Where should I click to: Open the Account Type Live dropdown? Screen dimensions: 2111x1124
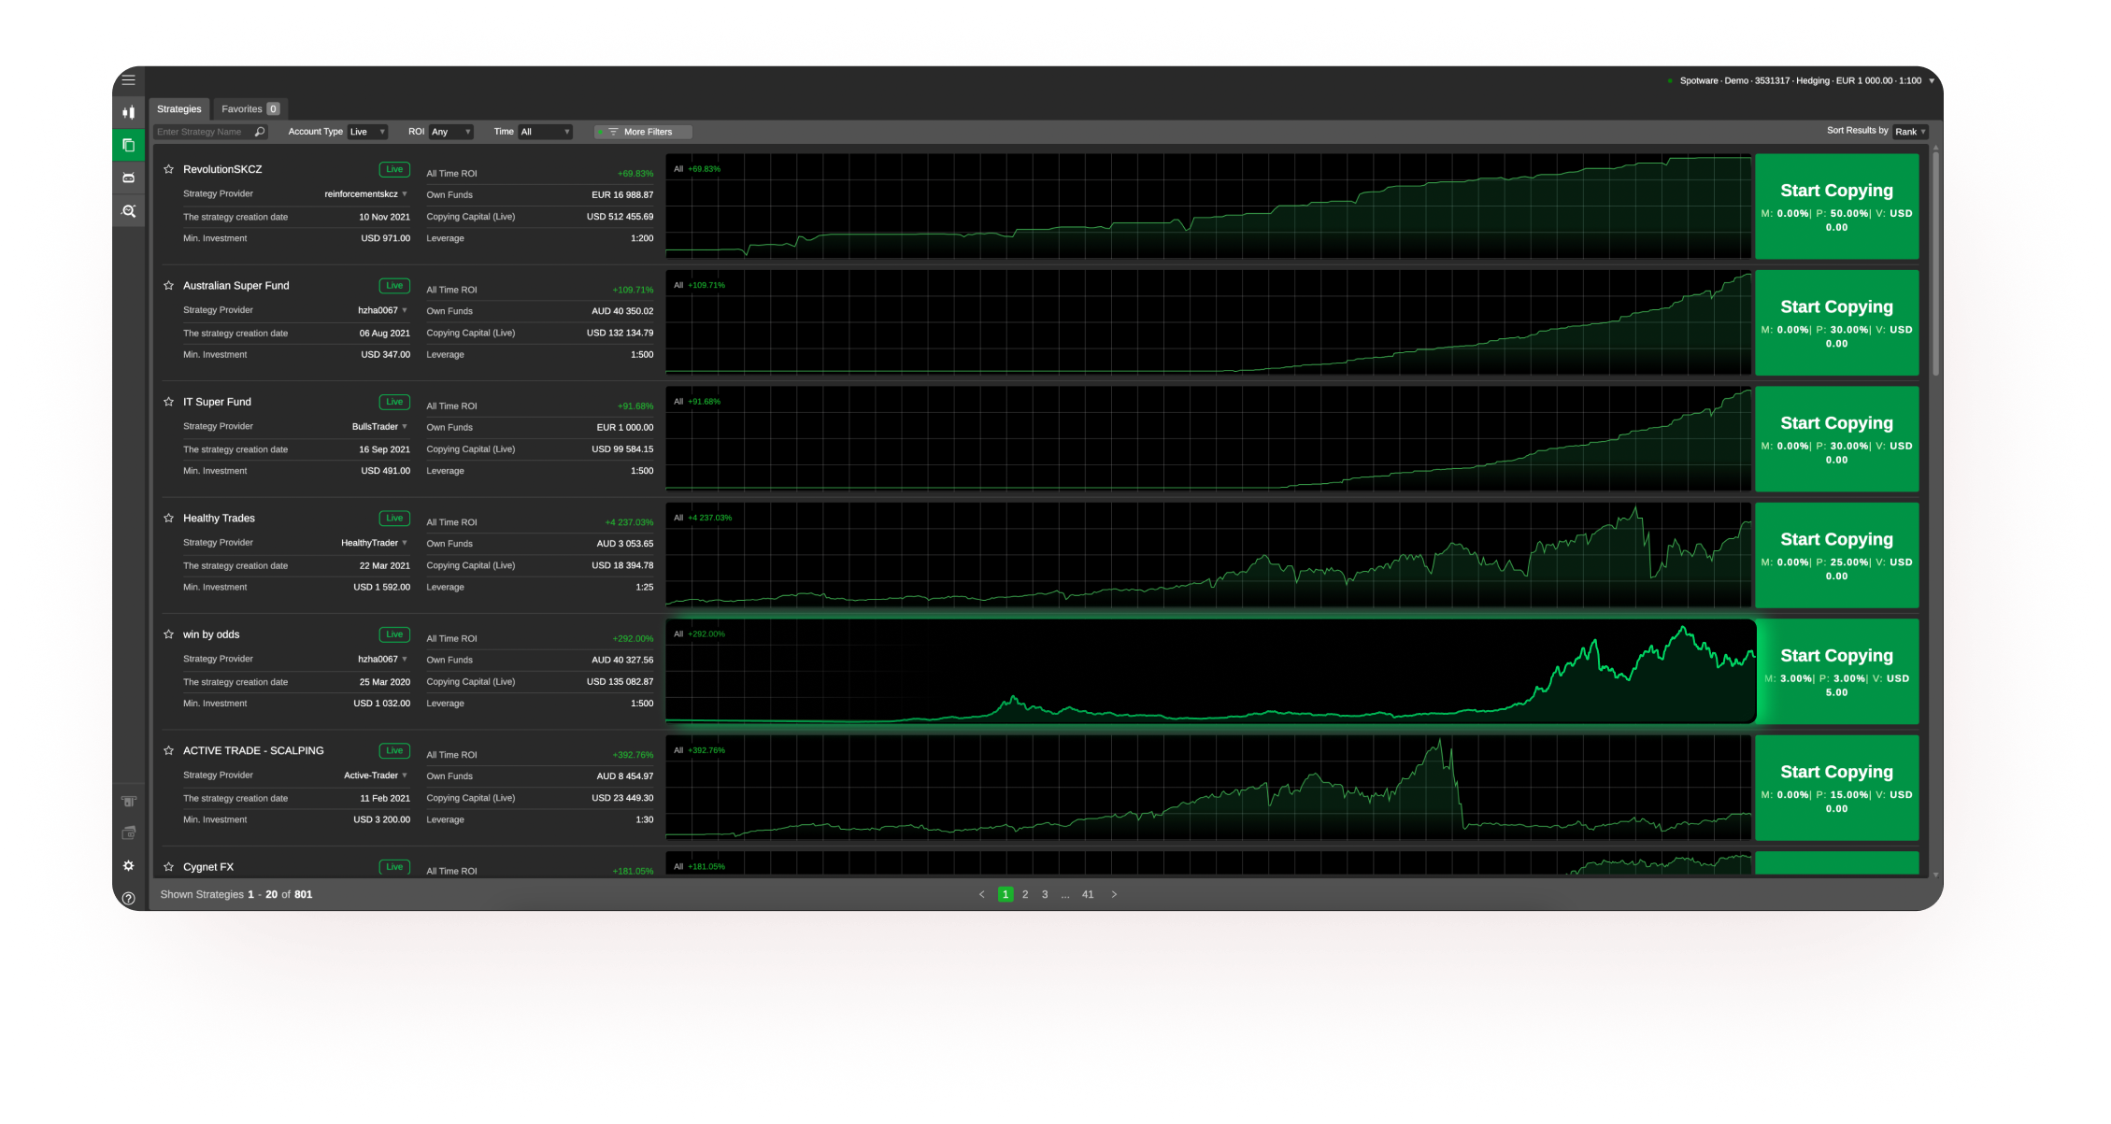pyautogui.click(x=367, y=132)
